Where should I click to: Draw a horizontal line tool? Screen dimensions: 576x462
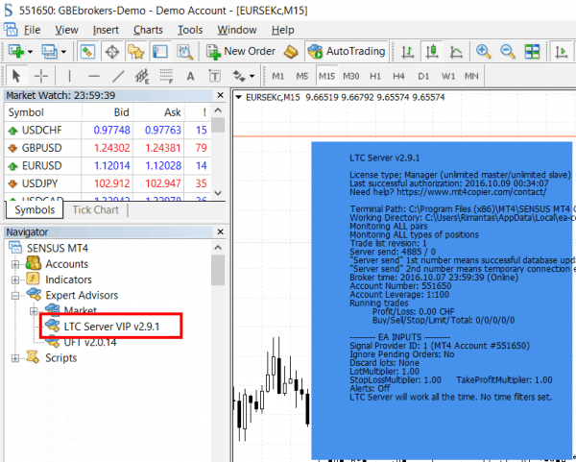pyautogui.click(x=94, y=76)
